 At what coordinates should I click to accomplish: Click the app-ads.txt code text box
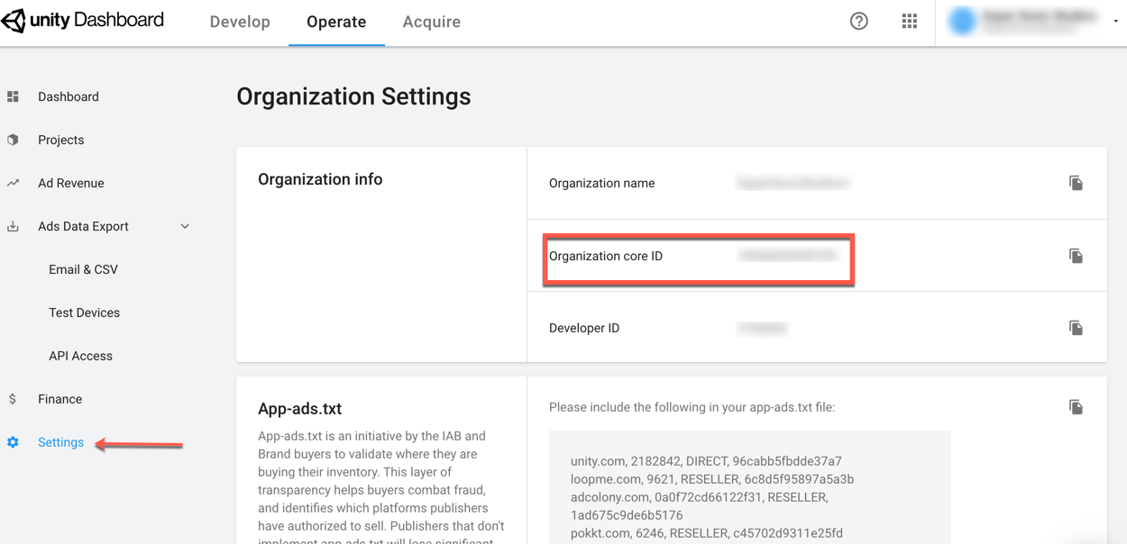[x=748, y=487]
